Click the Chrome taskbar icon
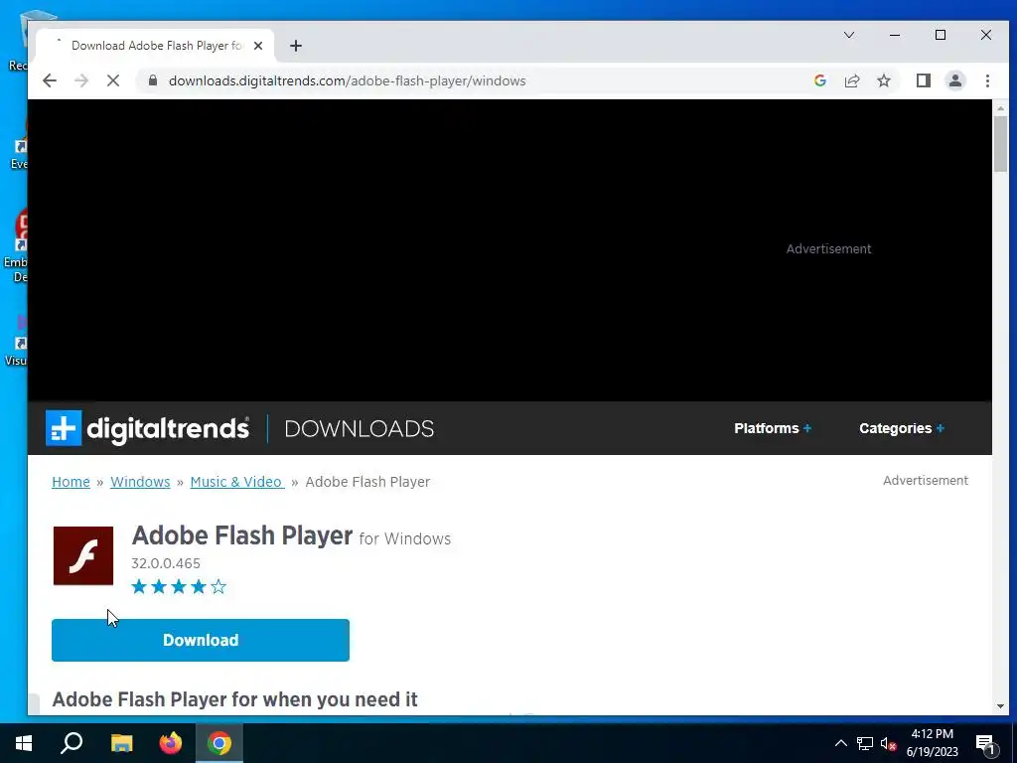The image size is (1017, 763). coord(219,743)
